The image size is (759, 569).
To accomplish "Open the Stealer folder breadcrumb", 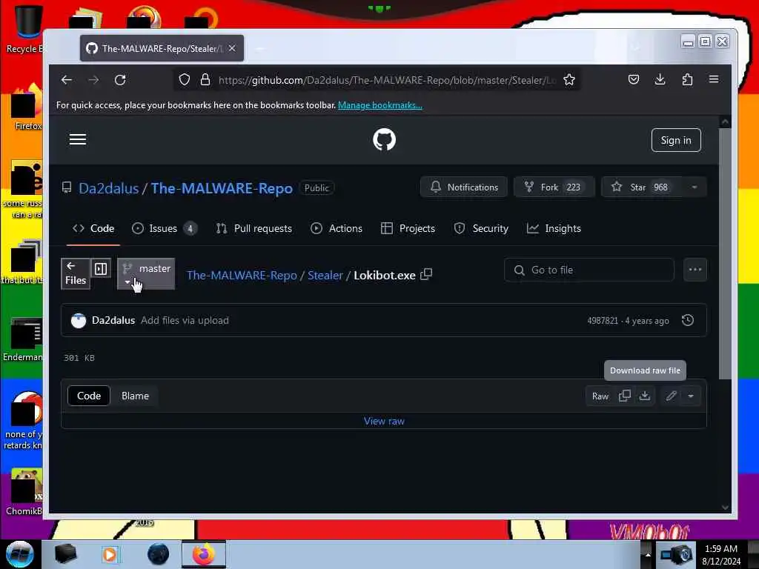I will point(325,276).
